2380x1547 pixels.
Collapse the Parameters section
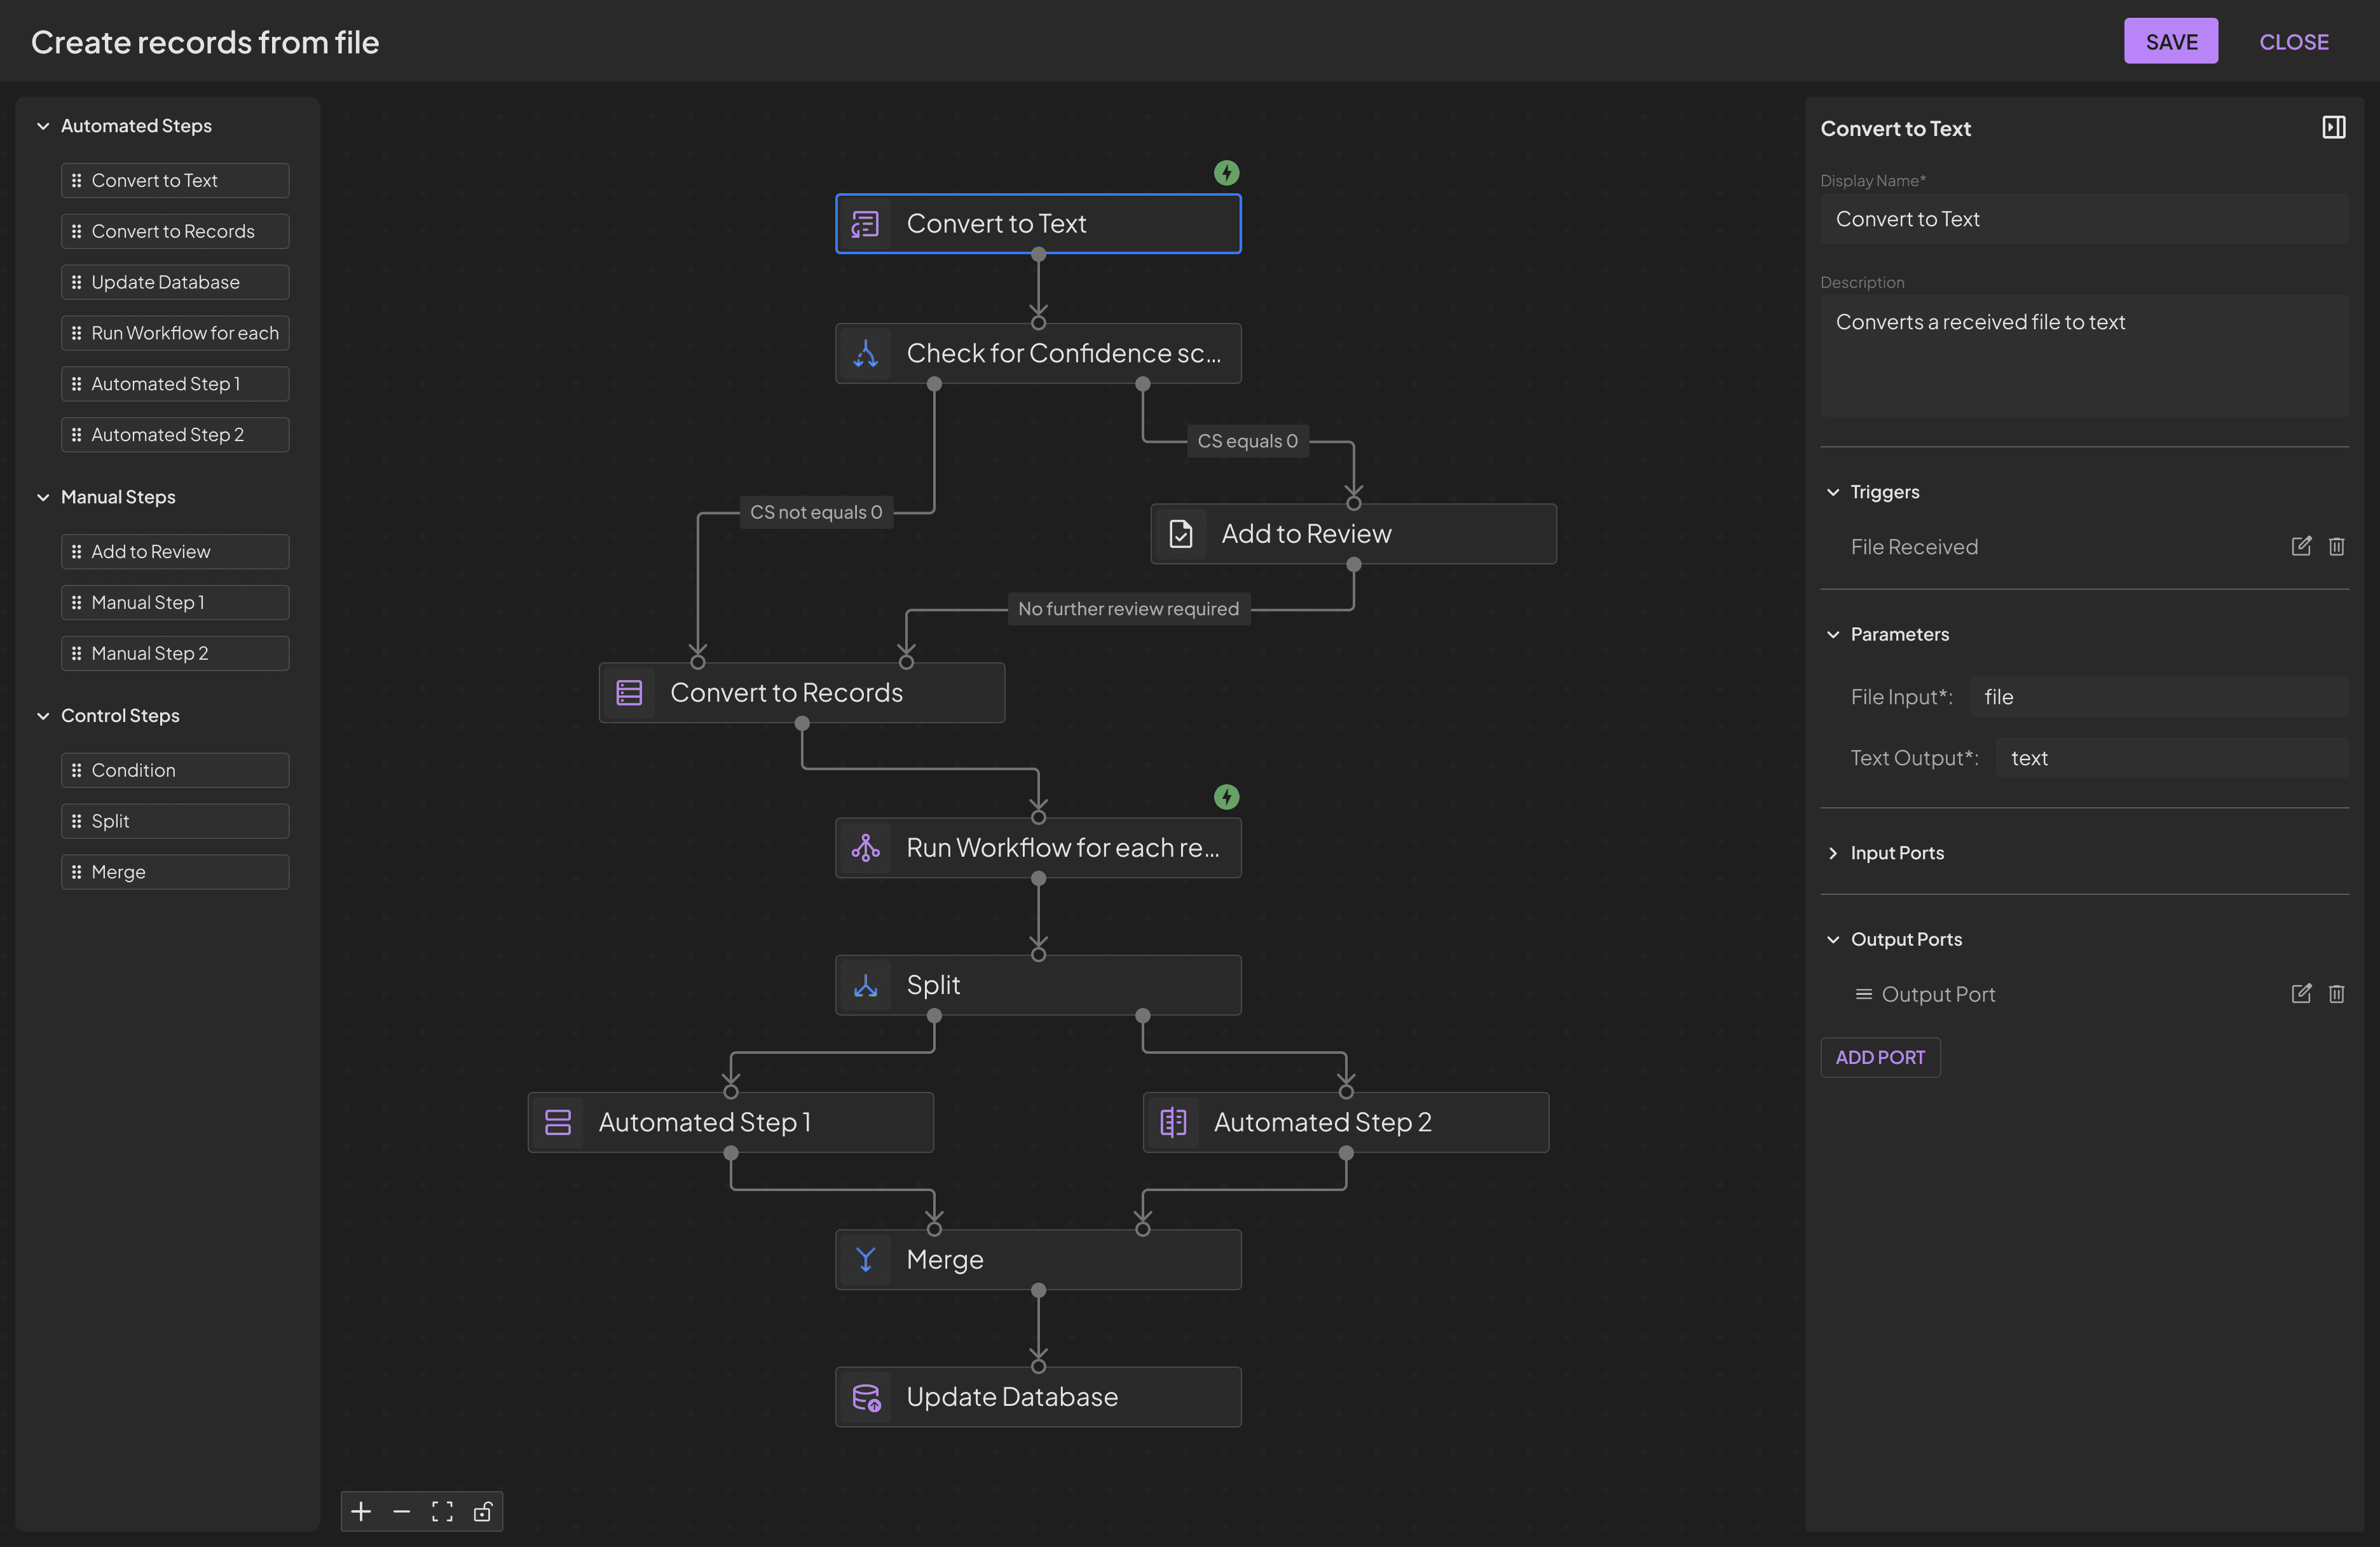pyautogui.click(x=1834, y=634)
